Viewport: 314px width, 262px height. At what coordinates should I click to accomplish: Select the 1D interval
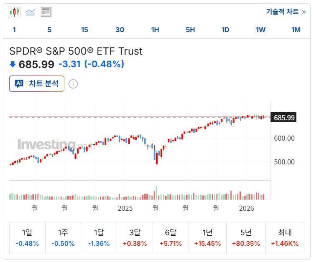click(225, 30)
